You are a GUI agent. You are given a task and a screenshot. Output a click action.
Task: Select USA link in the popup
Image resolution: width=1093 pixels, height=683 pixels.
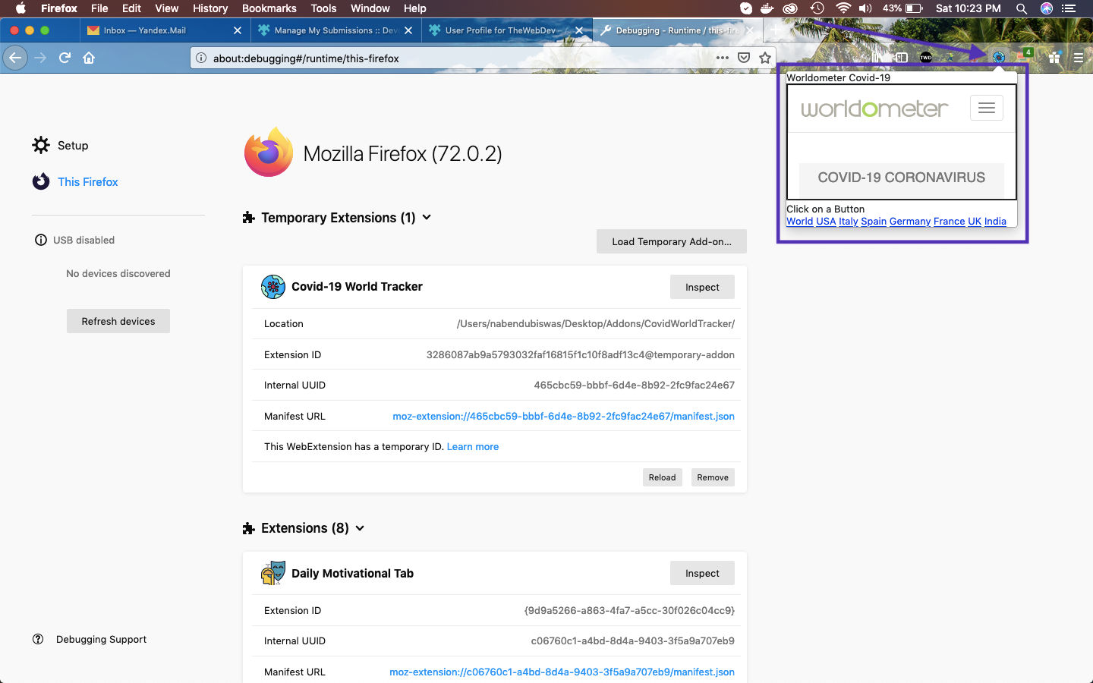point(826,222)
